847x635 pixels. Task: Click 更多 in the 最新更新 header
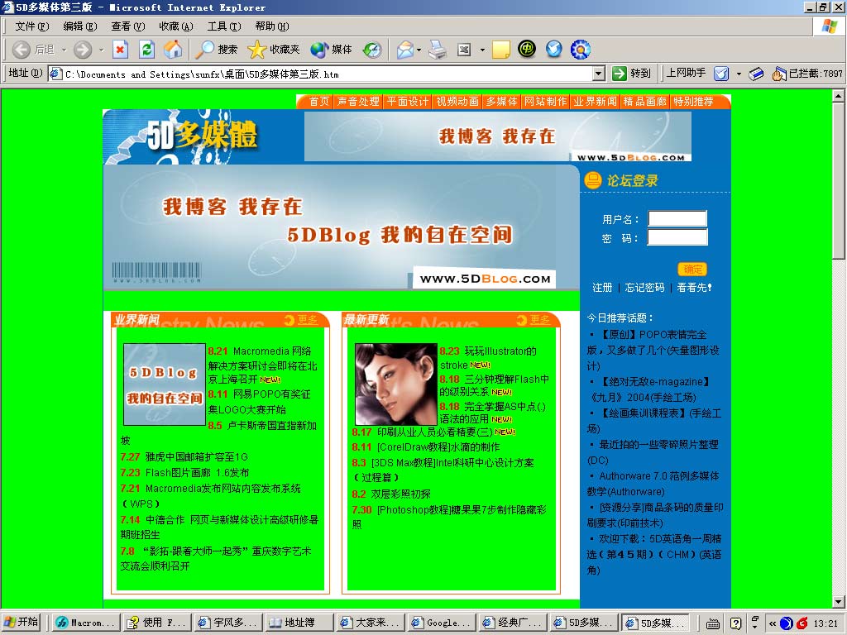coord(539,320)
